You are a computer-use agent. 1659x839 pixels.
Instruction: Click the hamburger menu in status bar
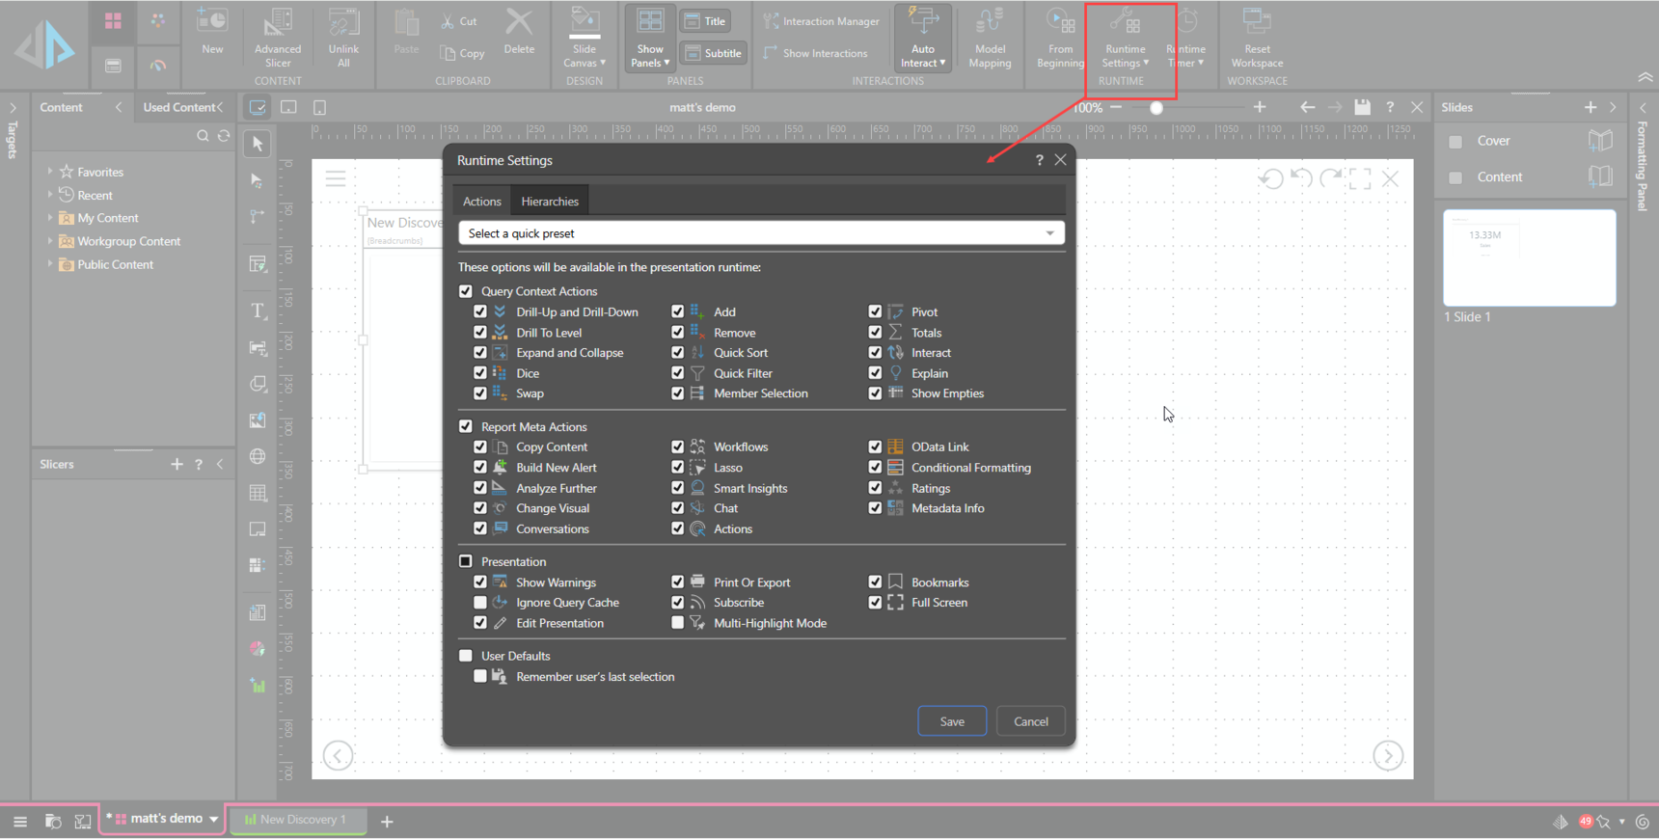tap(20, 822)
